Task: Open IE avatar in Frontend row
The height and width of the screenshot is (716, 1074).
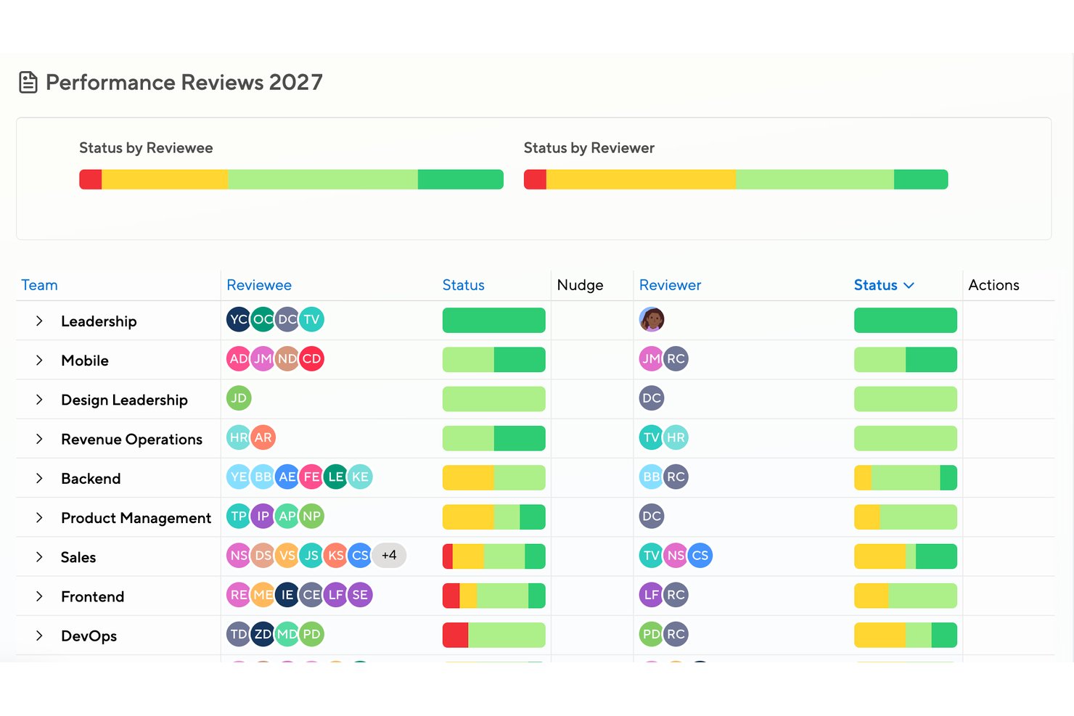Action: (x=287, y=595)
